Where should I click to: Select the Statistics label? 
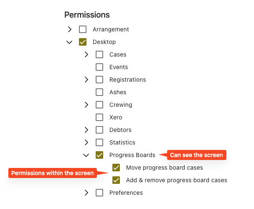tap(122, 142)
